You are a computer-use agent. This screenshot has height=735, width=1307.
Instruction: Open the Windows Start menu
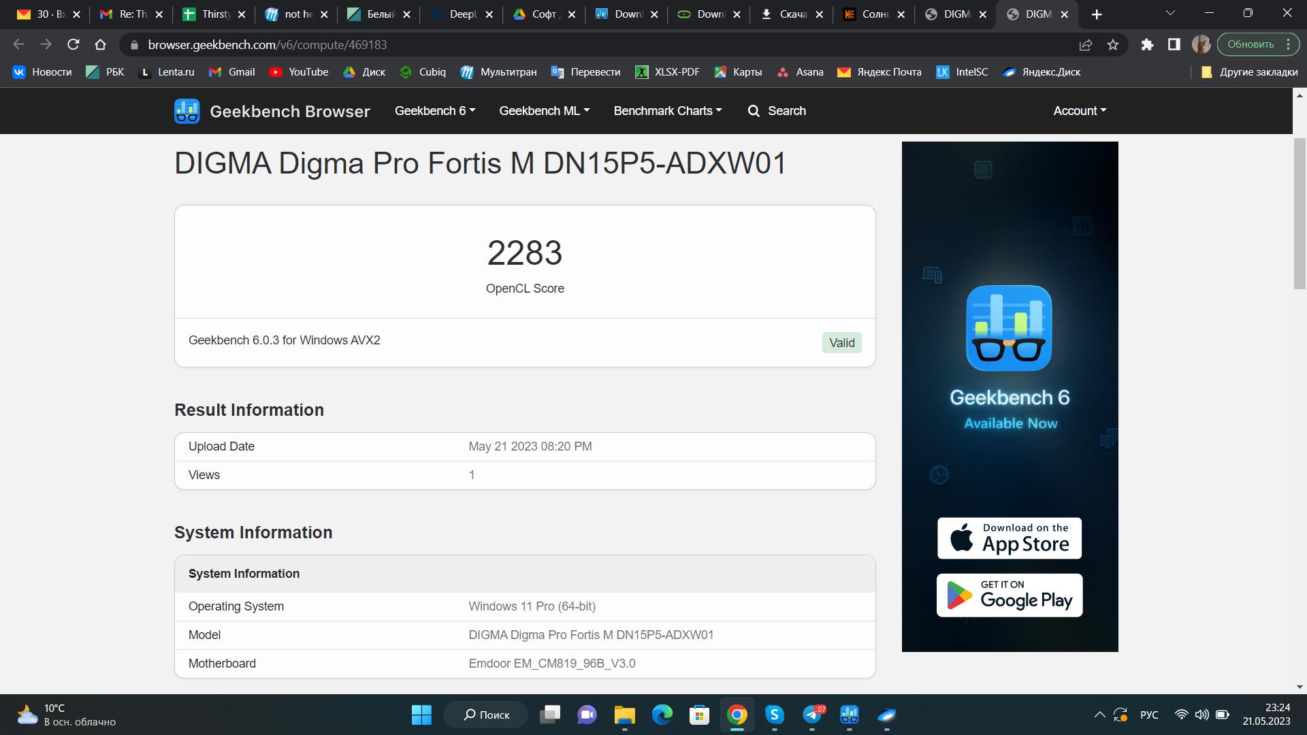[x=421, y=715]
